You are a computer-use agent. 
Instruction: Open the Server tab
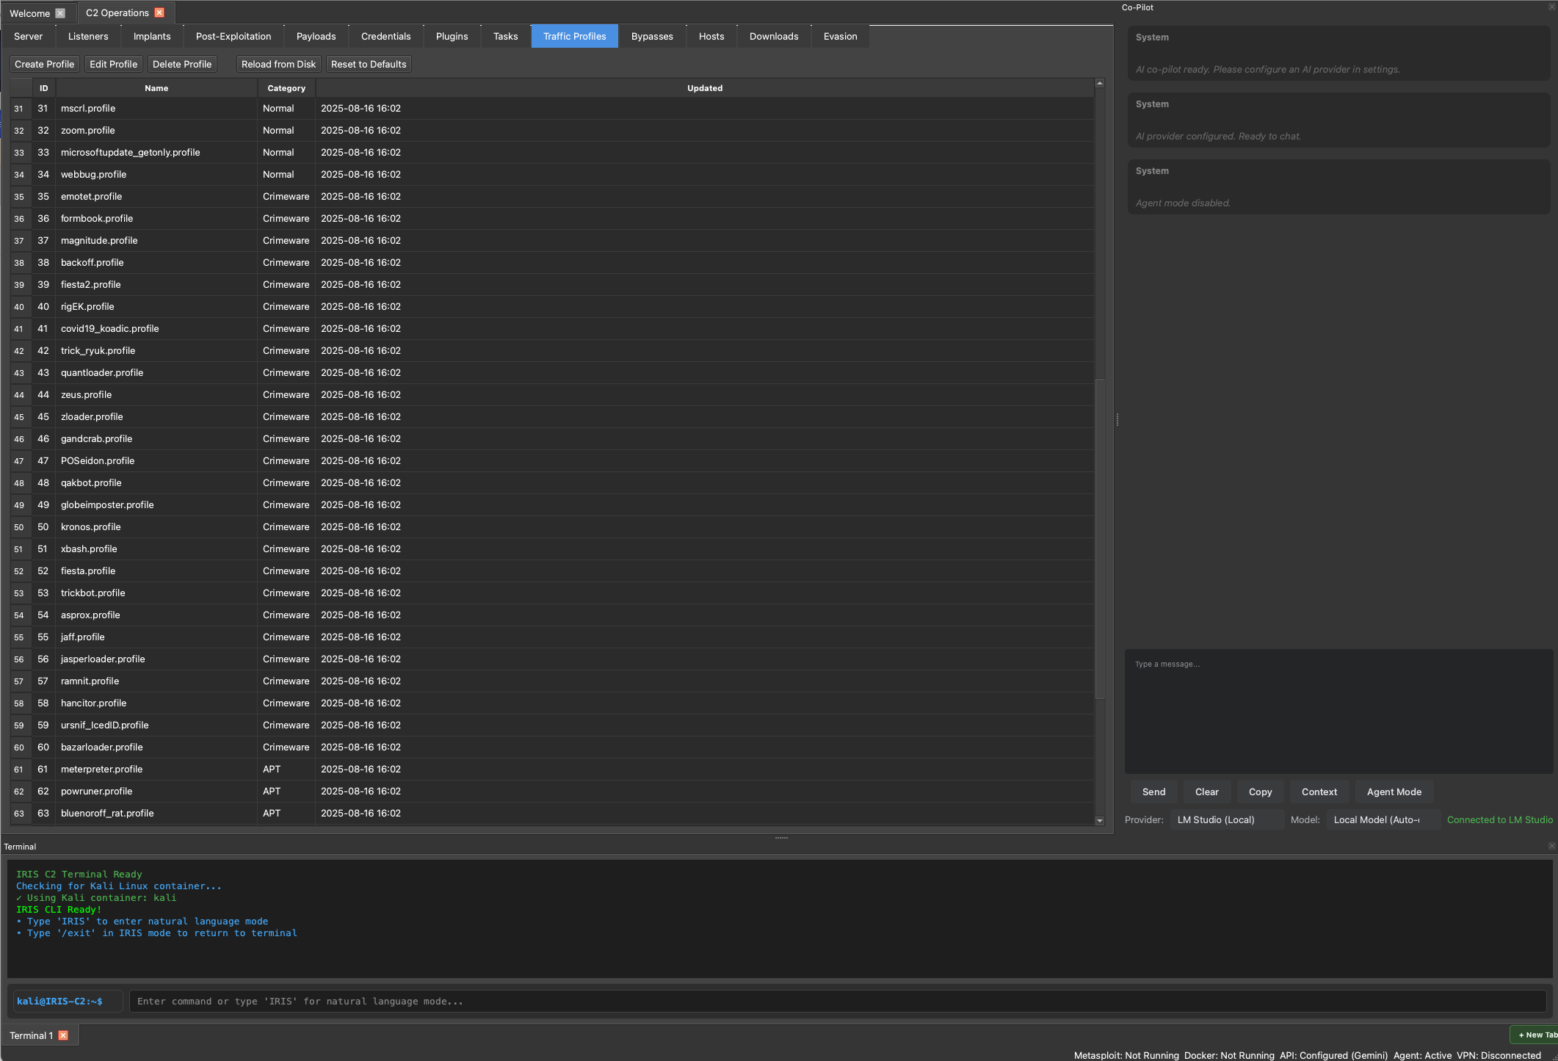[28, 36]
